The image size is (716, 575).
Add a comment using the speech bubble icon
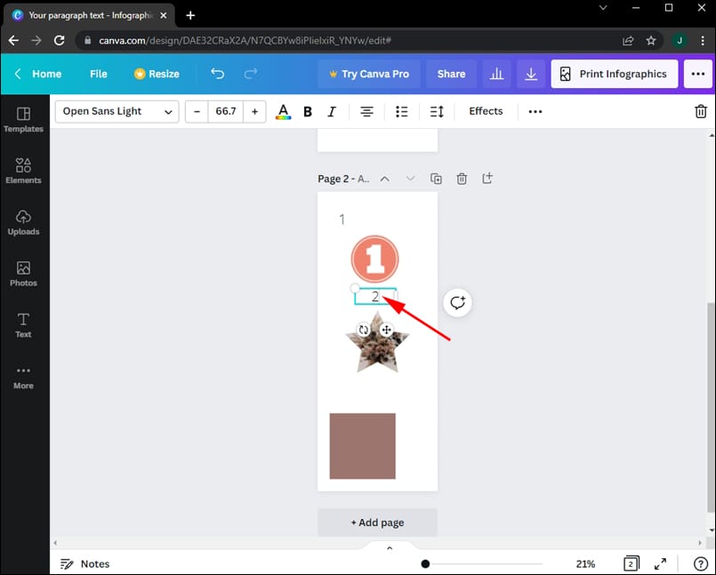click(457, 302)
